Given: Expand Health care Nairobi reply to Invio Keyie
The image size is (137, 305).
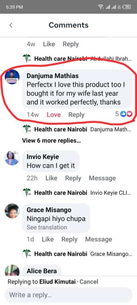Looking at the screenshot, I should (77, 193).
